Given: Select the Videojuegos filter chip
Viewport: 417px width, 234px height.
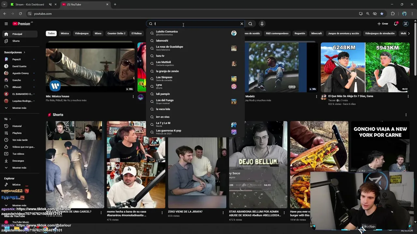Looking at the screenshot, I should 82,33.
